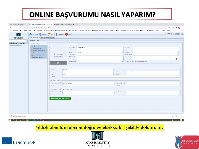Close the active browser tab
The height and width of the screenshot is (149, 199).
tap(52, 24)
